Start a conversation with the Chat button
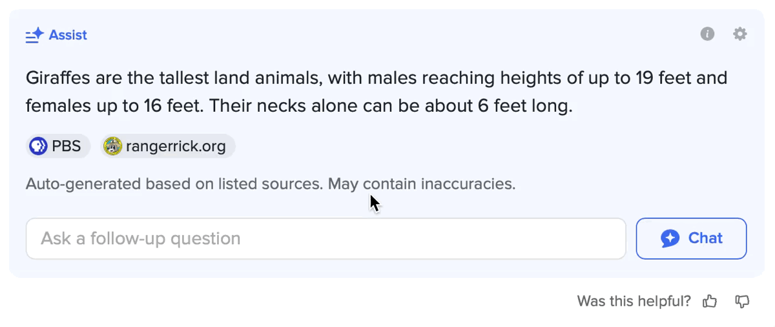This screenshot has height=327, width=775. click(x=692, y=238)
